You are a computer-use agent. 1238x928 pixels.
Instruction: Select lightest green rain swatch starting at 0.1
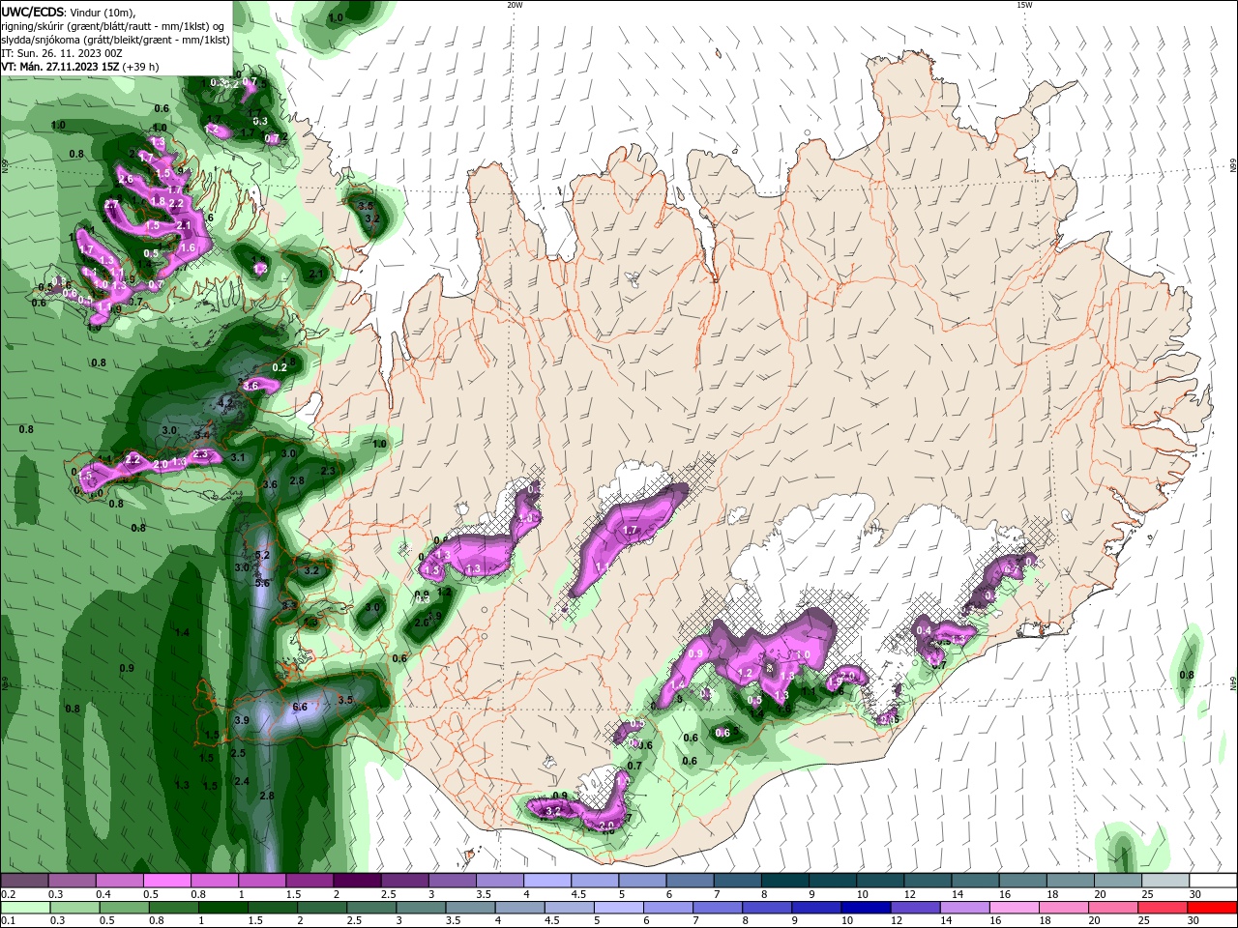click(x=24, y=908)
